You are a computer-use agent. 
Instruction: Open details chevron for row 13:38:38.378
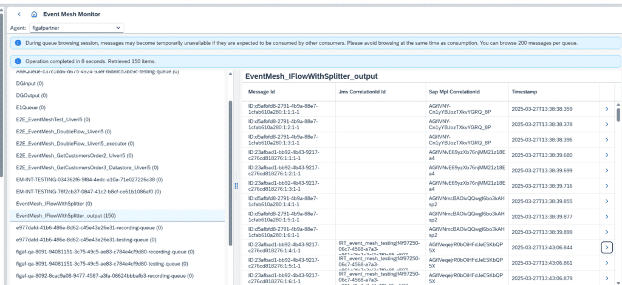point(607,124)
